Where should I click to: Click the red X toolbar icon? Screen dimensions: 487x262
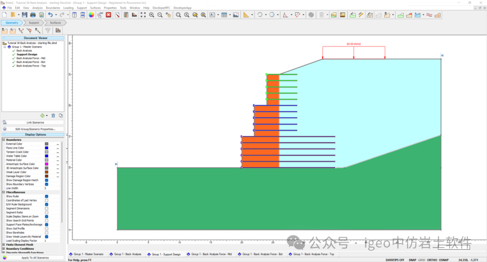(x=108, y=15)
